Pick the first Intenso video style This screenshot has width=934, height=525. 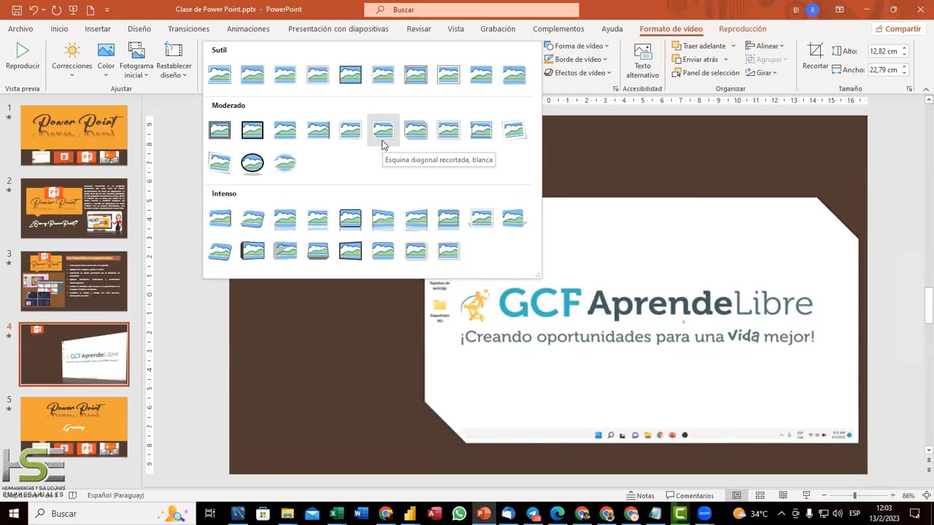[x=219, y=218]
